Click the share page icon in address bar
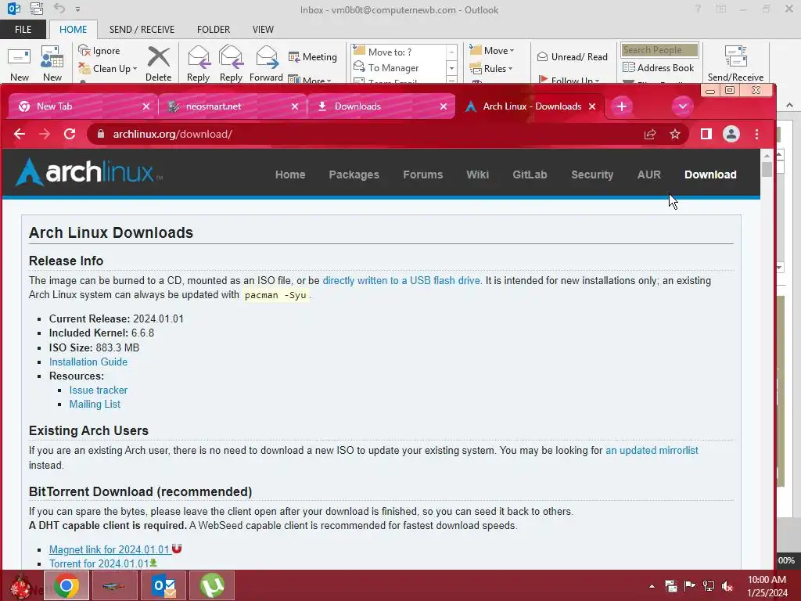801x601 pixels. (650, 134)
